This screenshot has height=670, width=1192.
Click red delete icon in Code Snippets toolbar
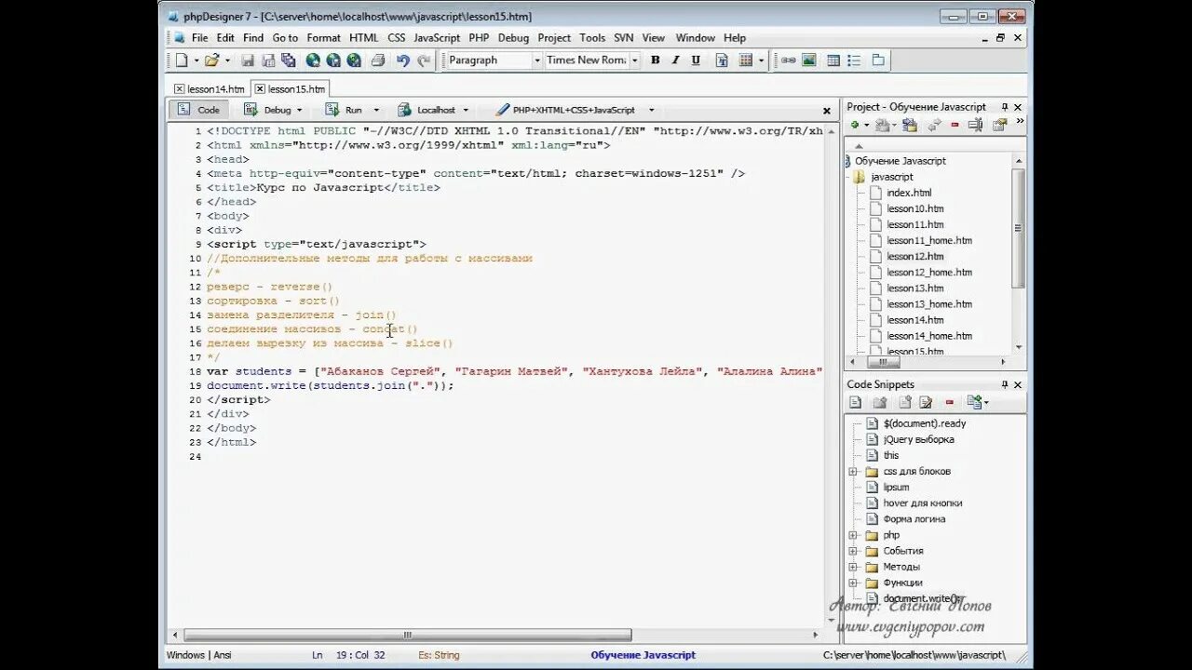click(x=950, y=403)
